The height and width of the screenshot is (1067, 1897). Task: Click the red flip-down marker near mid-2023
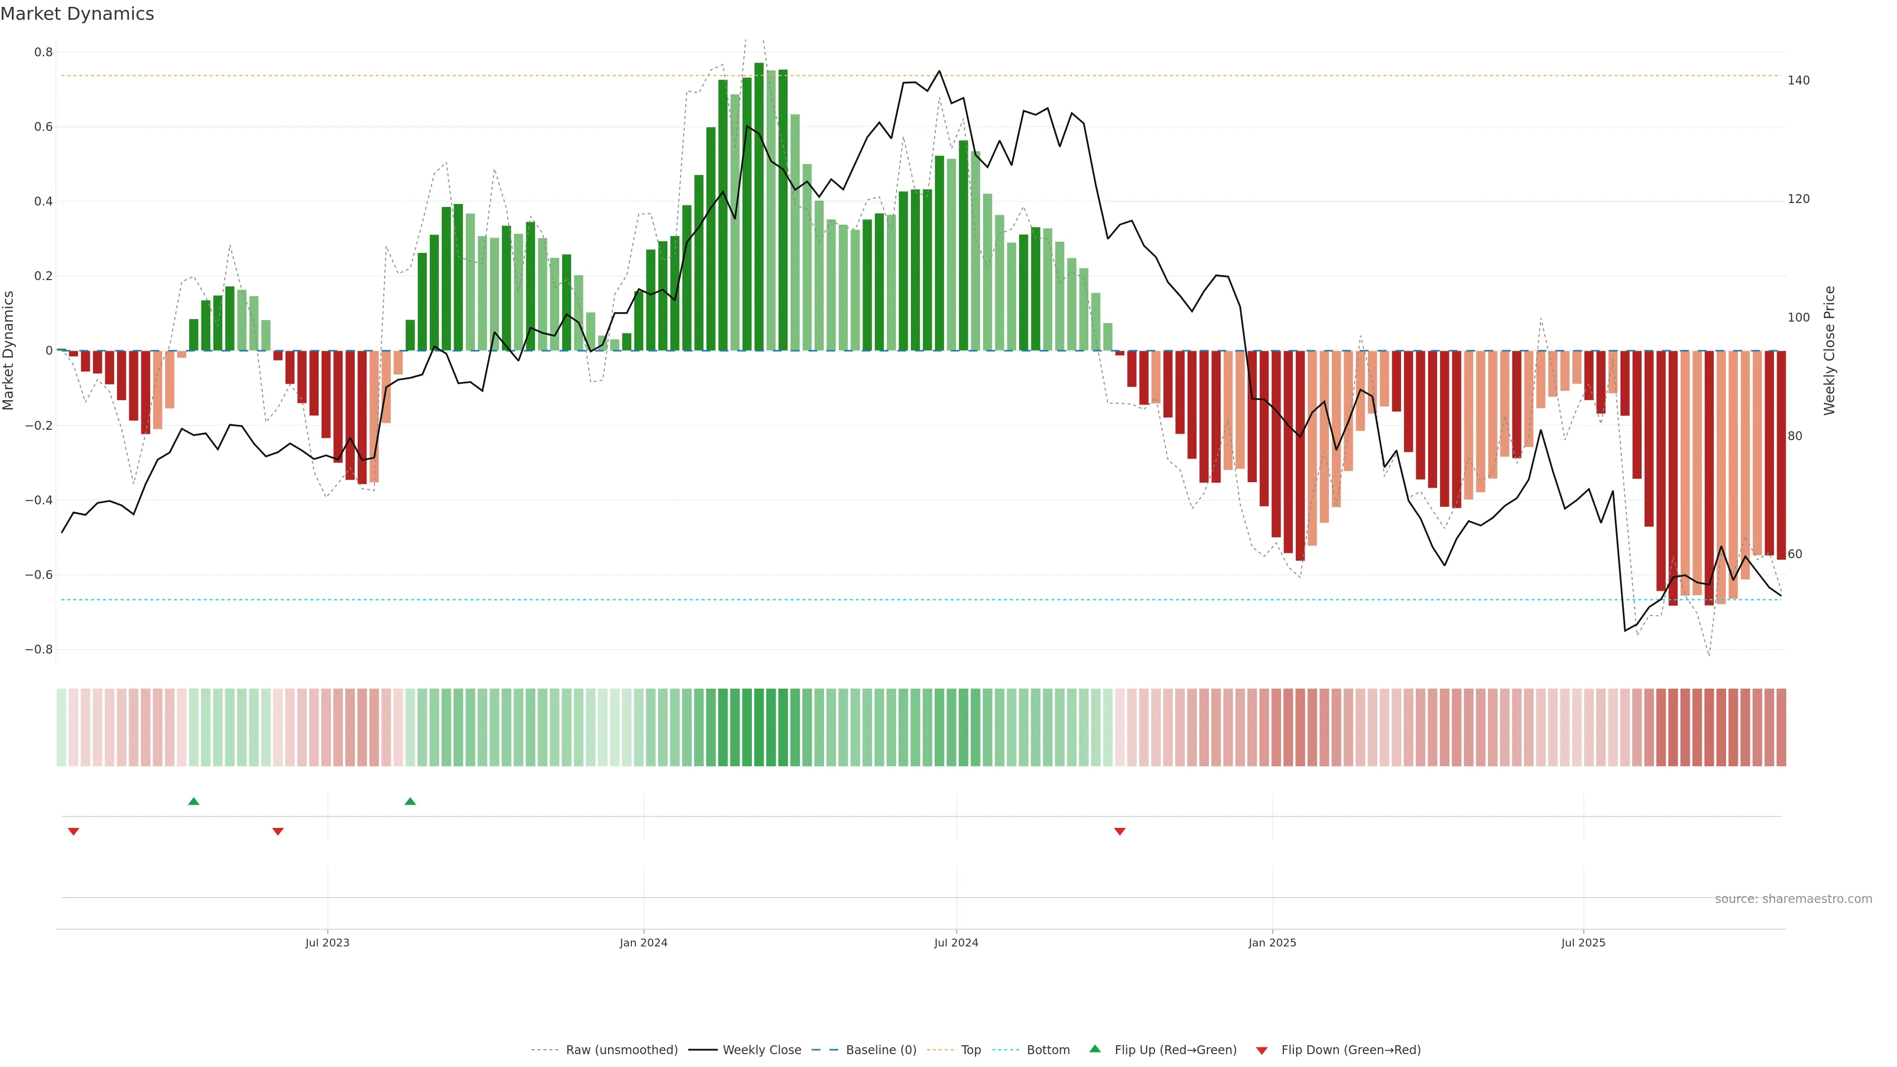pos(278,831)
